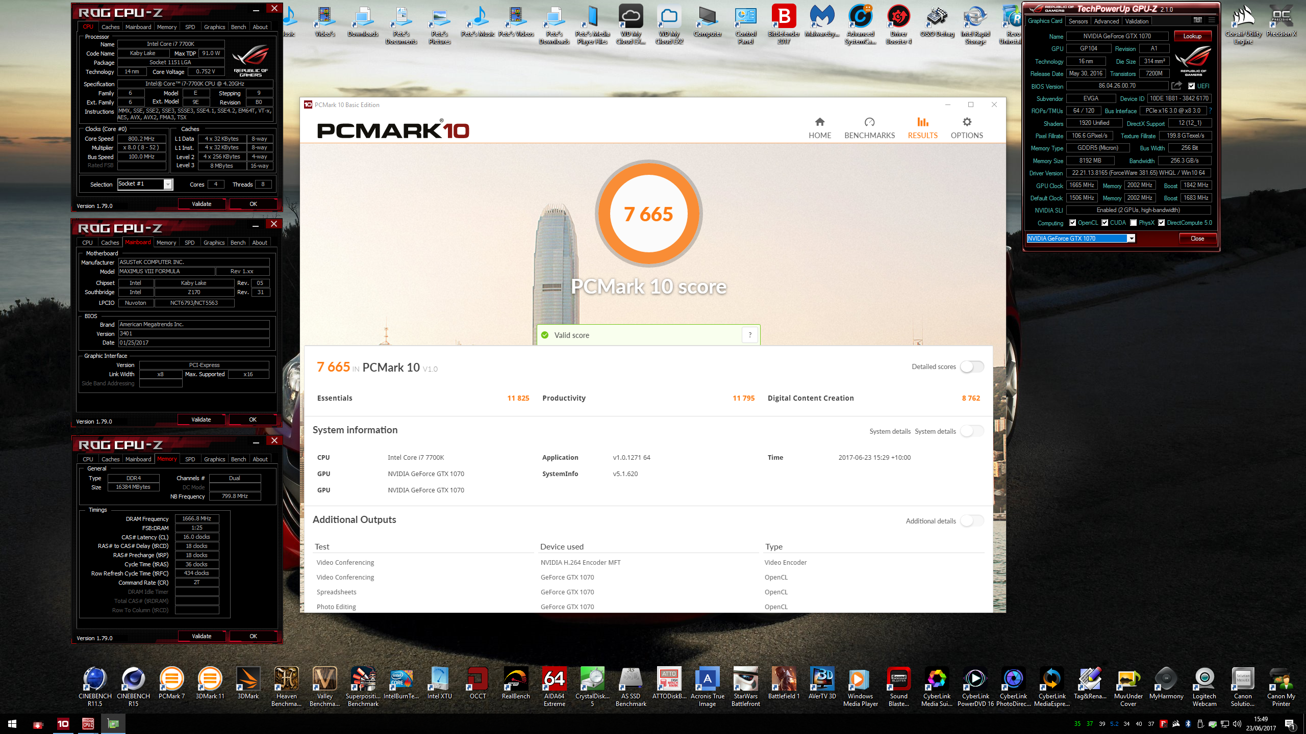Open the AS SSD Benchmark shortcut
Image resolution: width=1306 pixels, height=734 pixels.
pyautogui.click(x=631, y=687)
